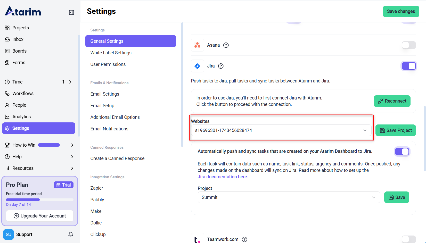Disable the Jira integration toggle
Viewport: 426px width, 243px height.
pos(408,66)
